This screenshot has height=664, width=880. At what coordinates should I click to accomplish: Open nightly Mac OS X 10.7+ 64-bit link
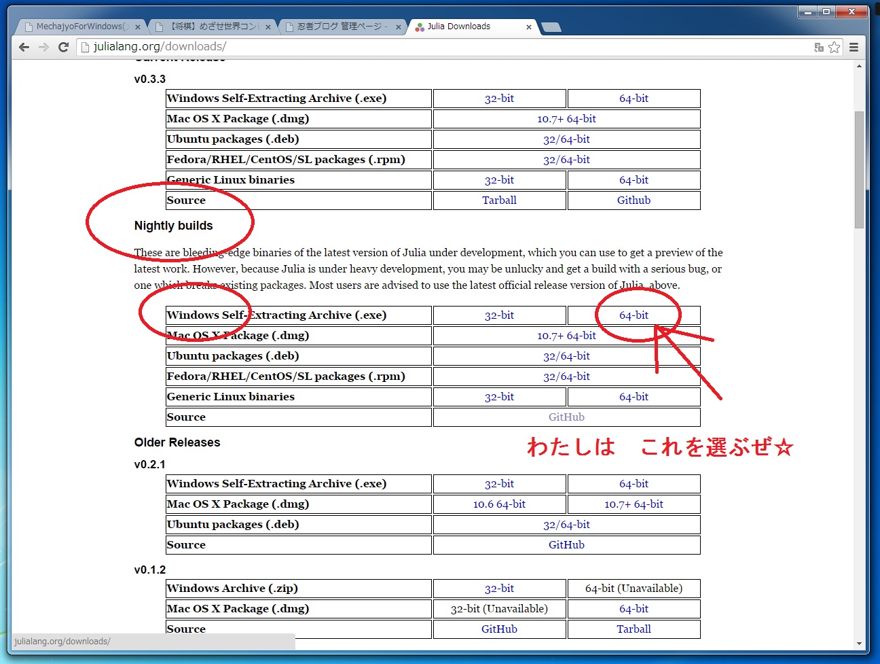566,336
